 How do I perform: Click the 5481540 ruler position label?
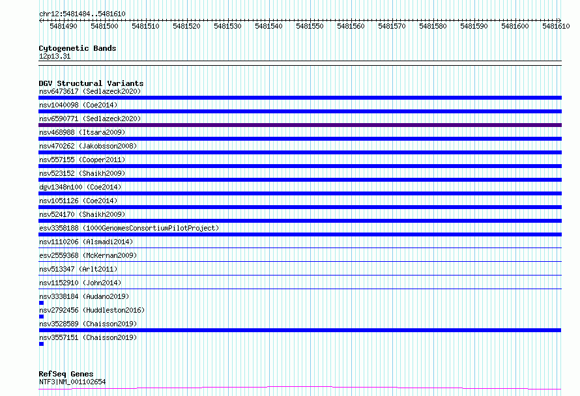click(x=268, y=26)
